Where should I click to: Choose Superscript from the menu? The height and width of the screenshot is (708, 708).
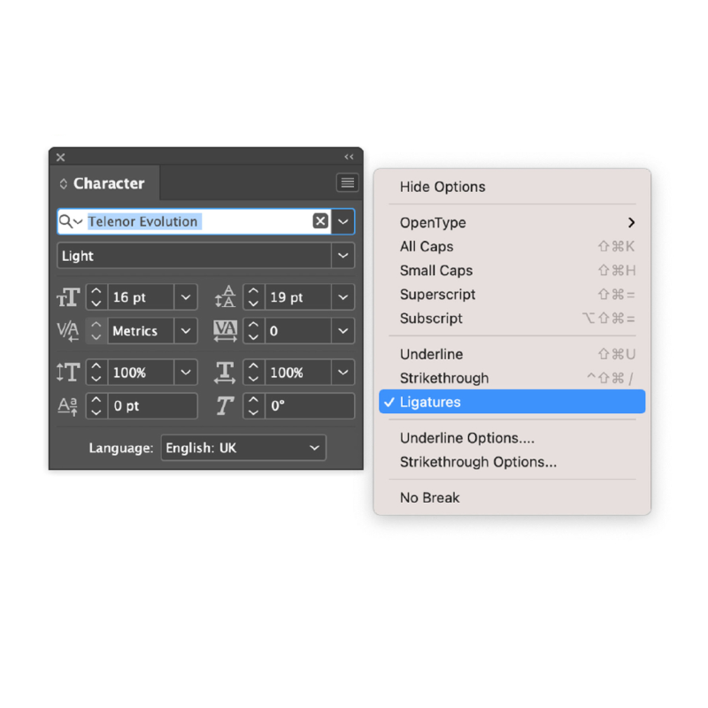click(512, 295)
